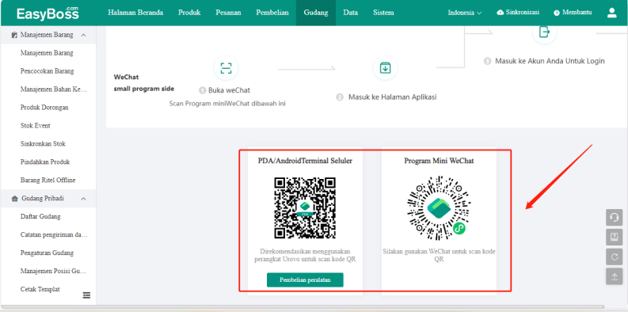Open Manajemen Bahan Ke… sidebar item

(54, 89)
